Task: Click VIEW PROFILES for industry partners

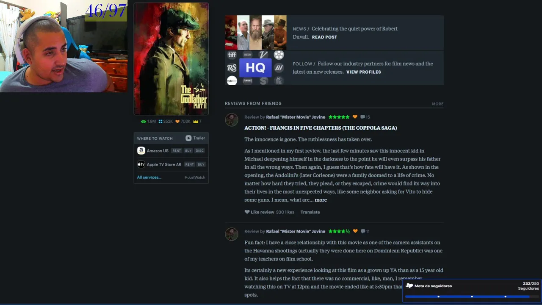Action: point(363,72)
